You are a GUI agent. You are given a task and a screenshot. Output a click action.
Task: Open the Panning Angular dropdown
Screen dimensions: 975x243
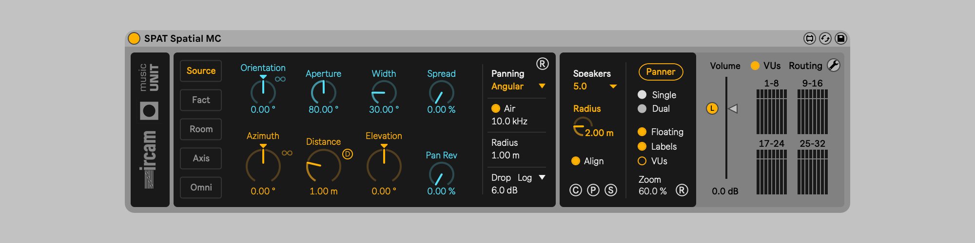pyautogui.click(x=518, y=87)
